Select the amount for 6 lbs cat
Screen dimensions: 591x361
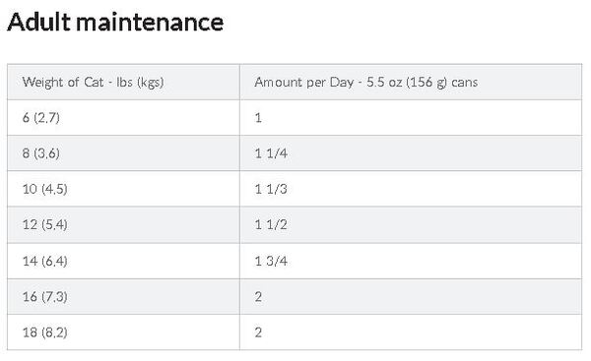(411, 118)
